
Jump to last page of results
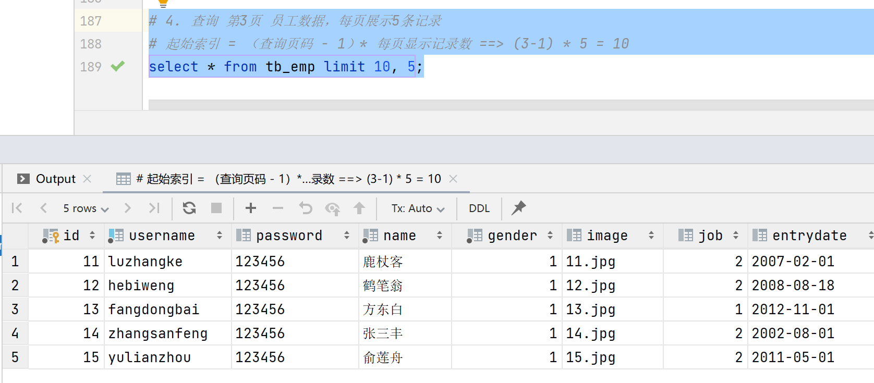154,208
